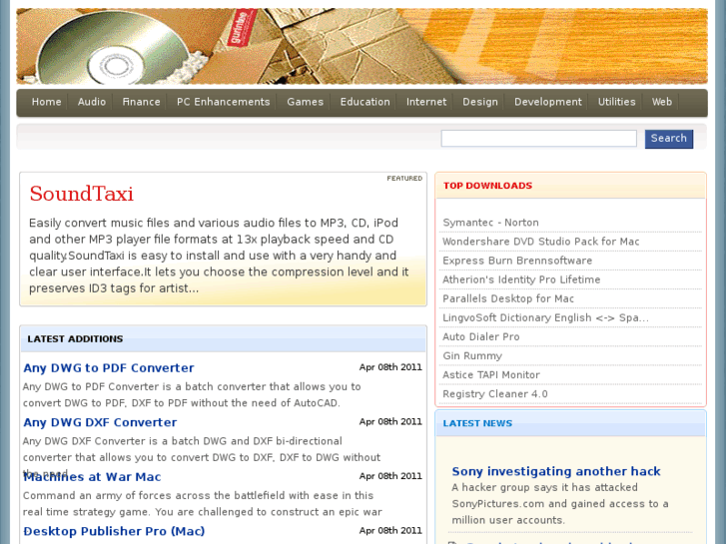This screenshot has height=544, width=726.
Task: Open Machines at War Mac link
Action: (92, 477)
